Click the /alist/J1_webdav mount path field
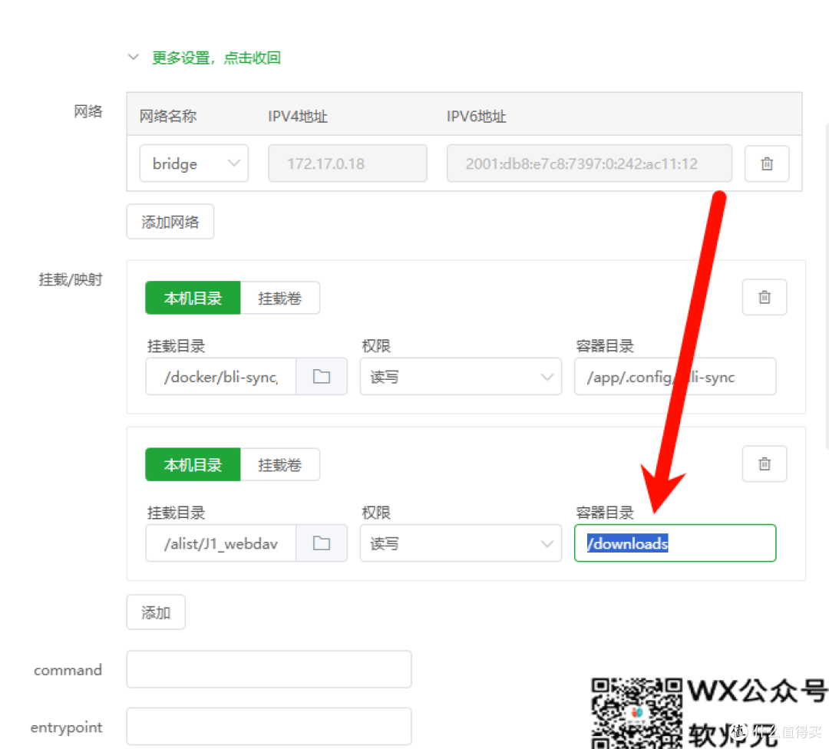Viewport: 829px width, 749px height. (220, 543)
